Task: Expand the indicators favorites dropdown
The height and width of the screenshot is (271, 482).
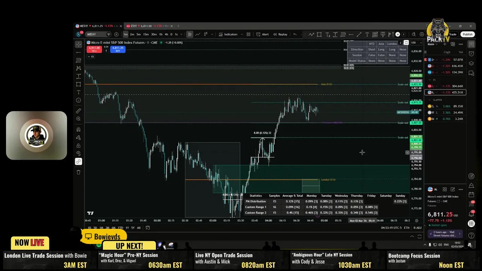Action: (x=242, y=34)
